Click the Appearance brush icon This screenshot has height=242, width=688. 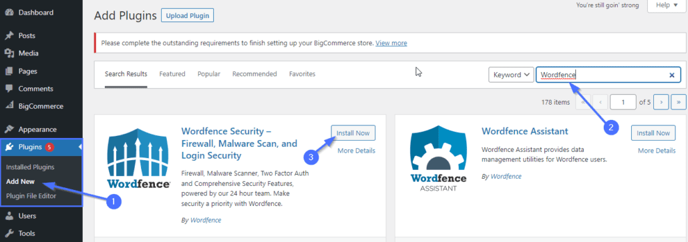pos(9,129)
